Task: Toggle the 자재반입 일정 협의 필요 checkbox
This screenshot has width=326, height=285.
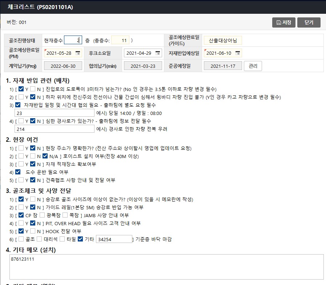Action: click(18, 105)
